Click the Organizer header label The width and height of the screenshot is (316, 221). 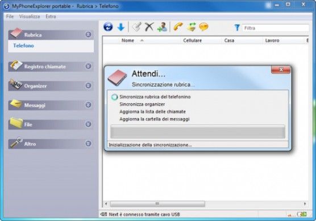pos(35,86)
